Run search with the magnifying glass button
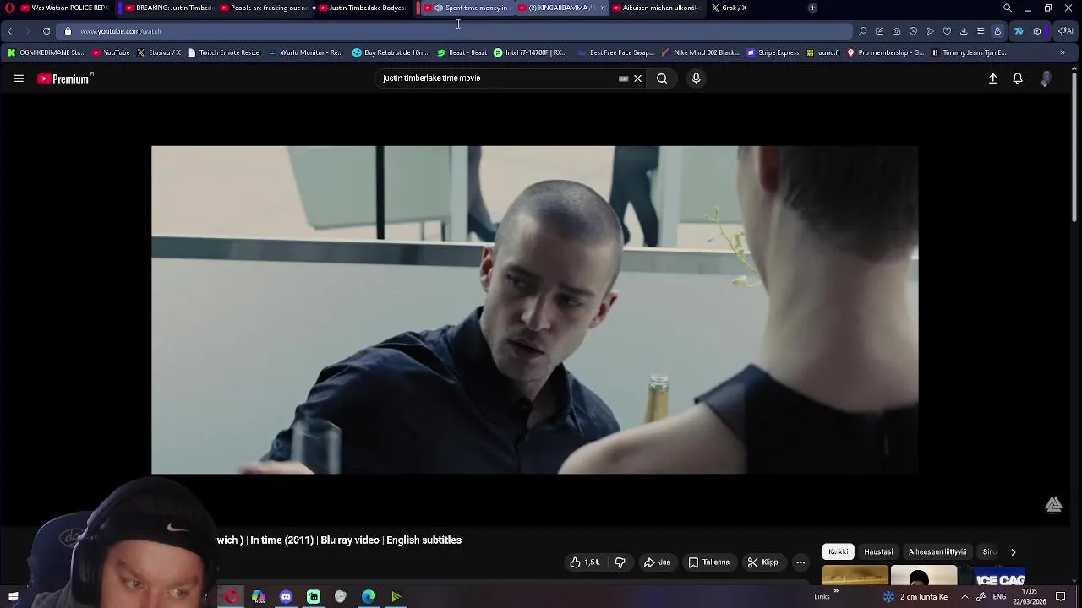 662,79
